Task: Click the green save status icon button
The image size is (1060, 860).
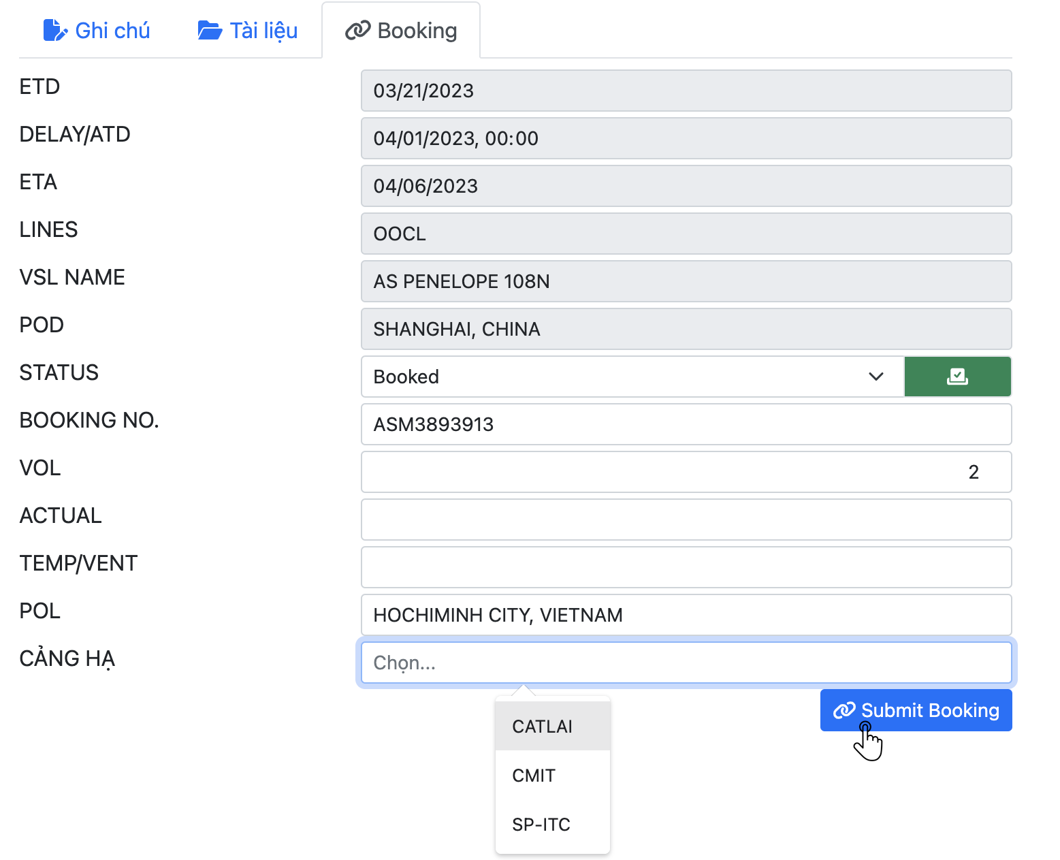Action: click(957, 377)
